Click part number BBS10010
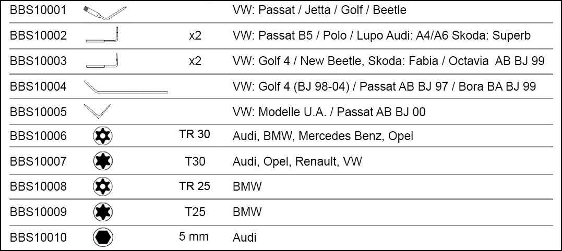562x251 pixels. [38, 237]
